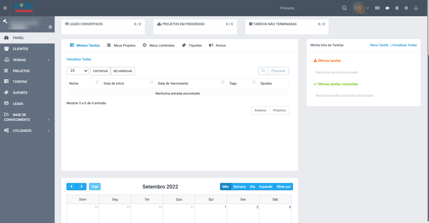This screenshot has width=429, height=223.
Task: Sort the table by Nome column
Action: [x=83, y=84]
